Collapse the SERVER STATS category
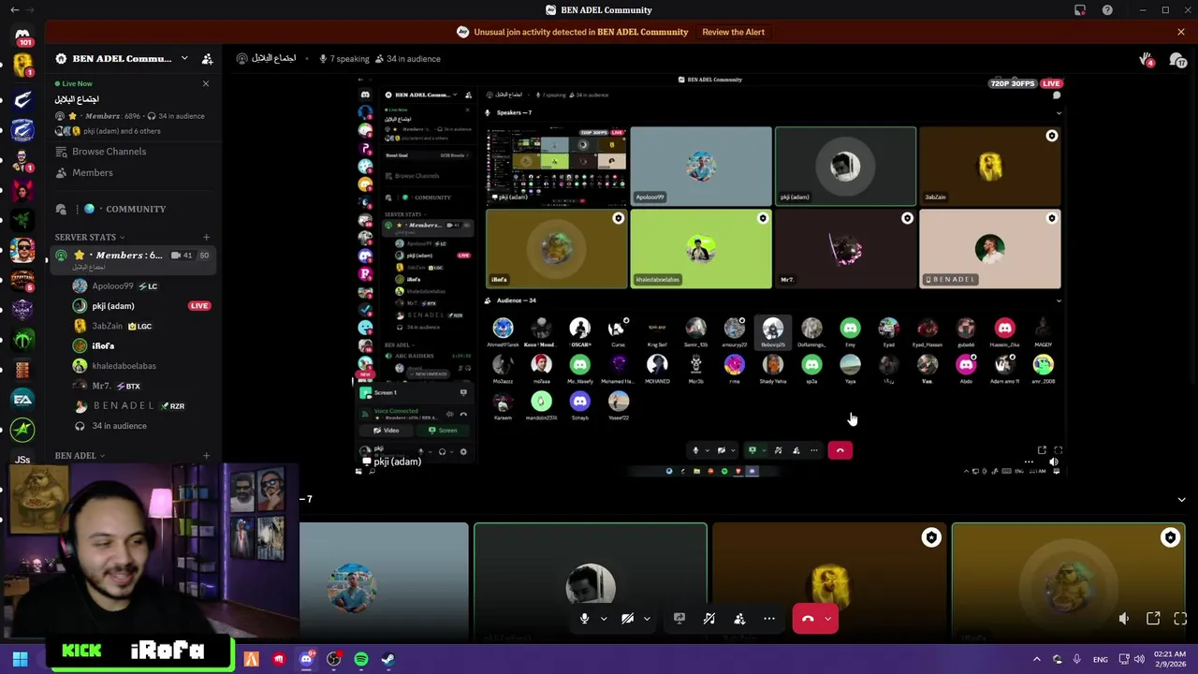Viewport: 1198px width, 674px height. pos(89,237)
